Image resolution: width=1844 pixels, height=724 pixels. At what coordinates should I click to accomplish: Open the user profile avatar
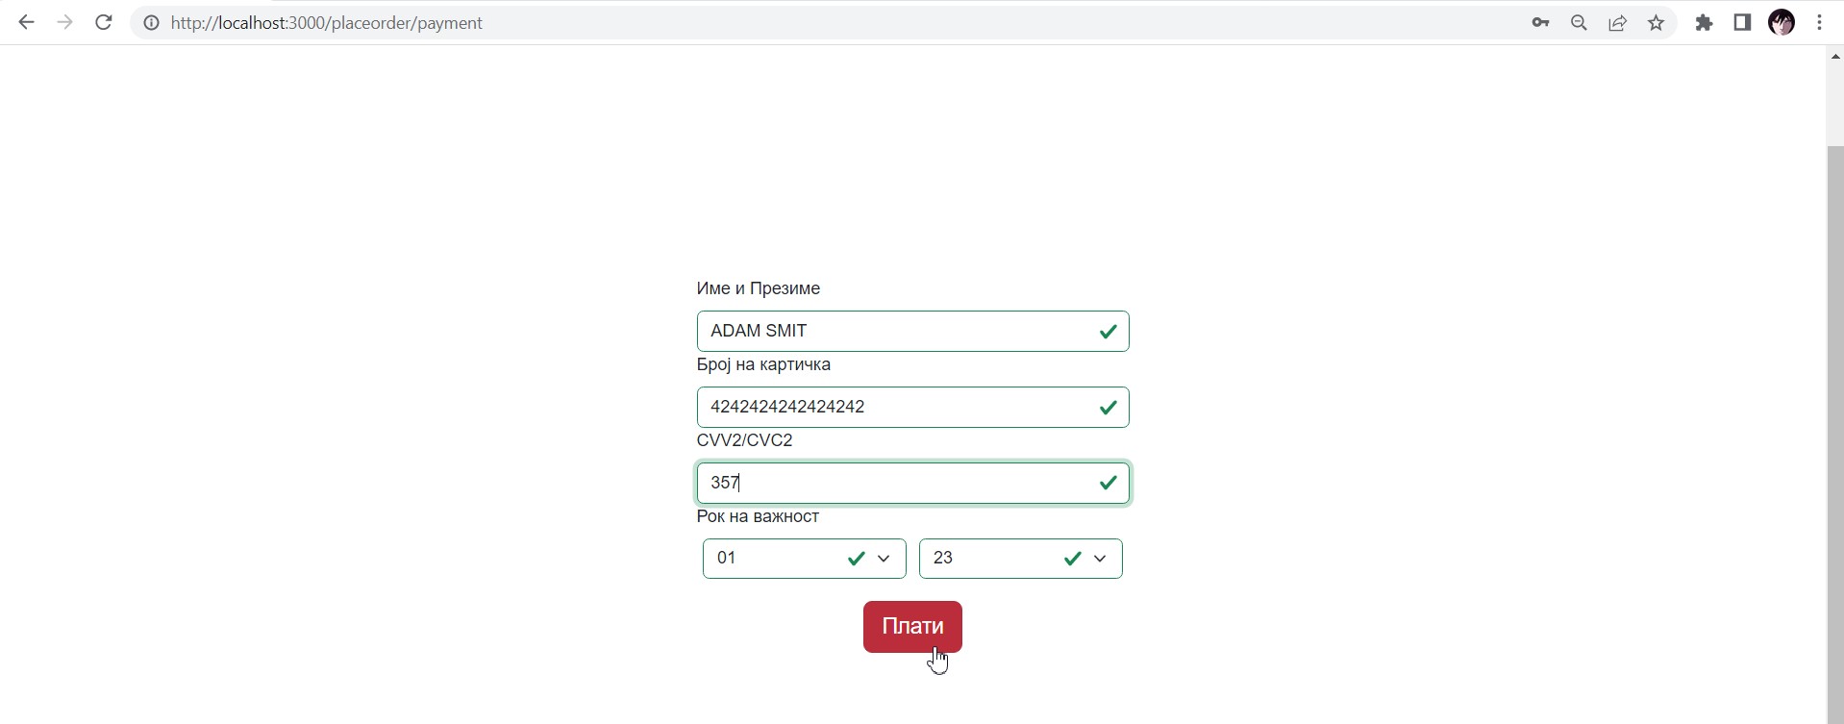coord(1781,23)
